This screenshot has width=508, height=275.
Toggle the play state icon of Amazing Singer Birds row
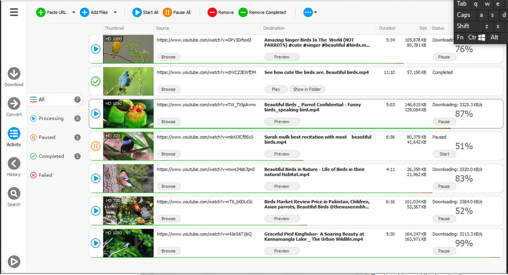tap(96, 49)
